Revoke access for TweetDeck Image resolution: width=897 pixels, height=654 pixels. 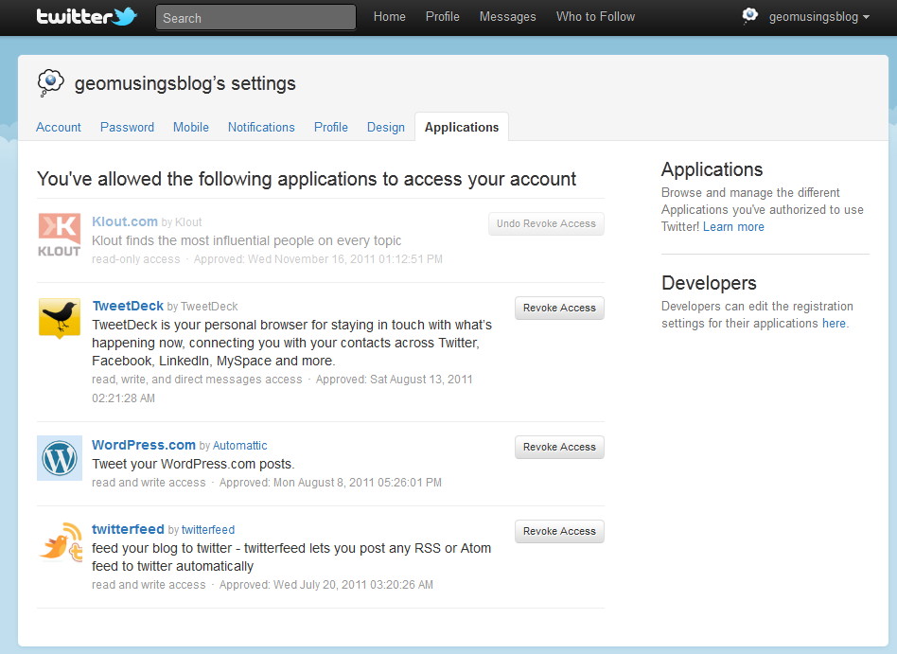tap(559, 308)
